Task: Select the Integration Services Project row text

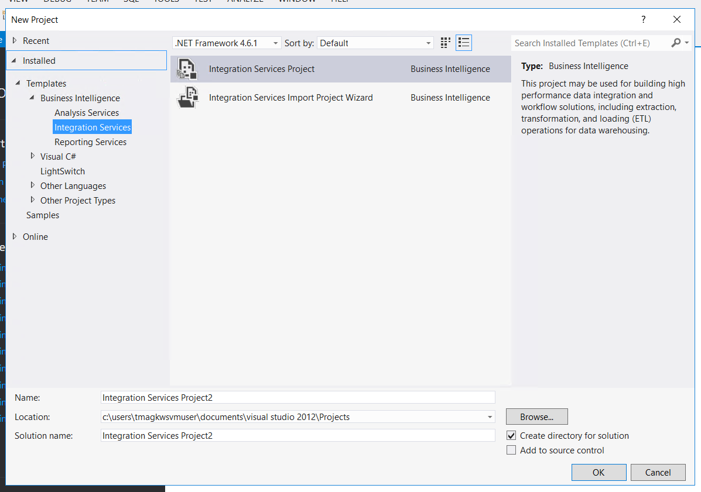Action: 262,69
